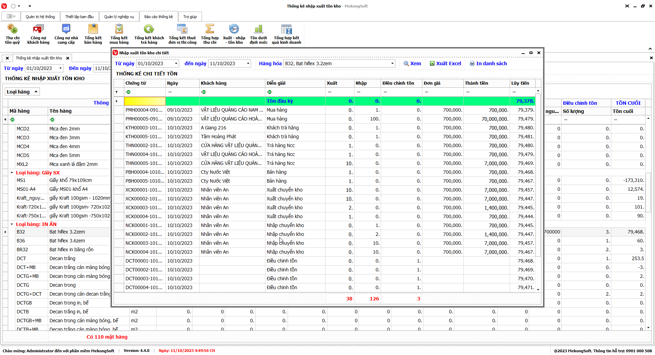Switch to Quản lý nghiệp vụ tab
This screenshot has height=355, width=655.
[119, 17]
